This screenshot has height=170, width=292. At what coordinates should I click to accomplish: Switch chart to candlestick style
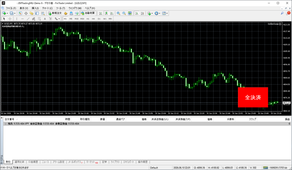pos(106,13)
